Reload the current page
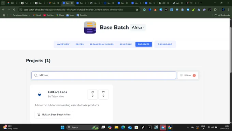 tap(14, 10)
